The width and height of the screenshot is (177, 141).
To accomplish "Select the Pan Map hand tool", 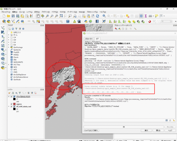I will (38, 16).
